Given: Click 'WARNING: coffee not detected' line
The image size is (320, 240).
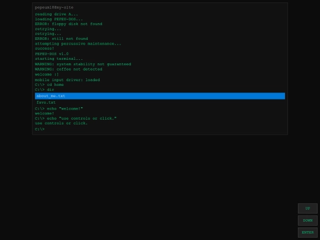Looking at the screenshot, I should [69, 69].
